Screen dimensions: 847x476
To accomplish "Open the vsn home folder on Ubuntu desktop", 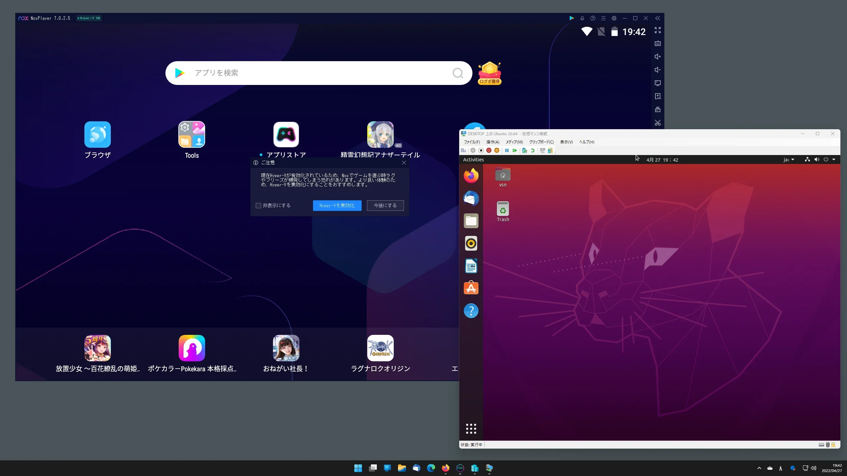I will 503,178.
